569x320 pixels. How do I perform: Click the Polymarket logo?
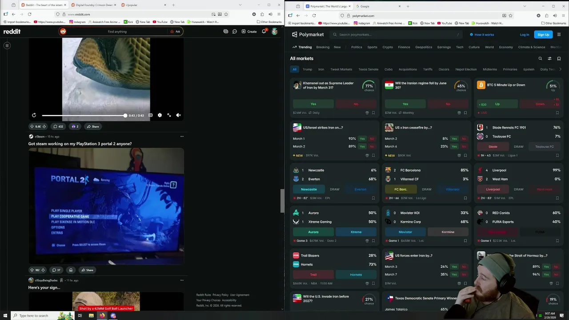pos(308,35)
